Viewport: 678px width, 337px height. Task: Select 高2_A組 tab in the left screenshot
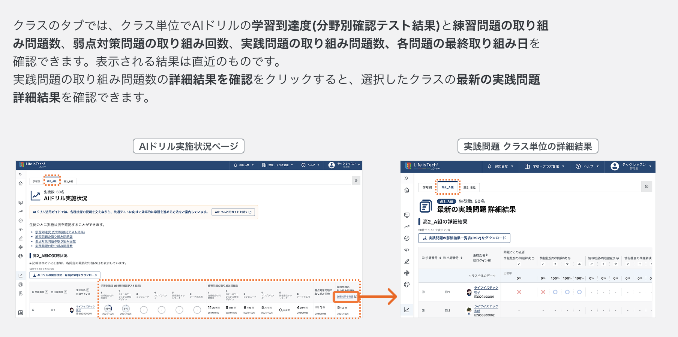52,181
